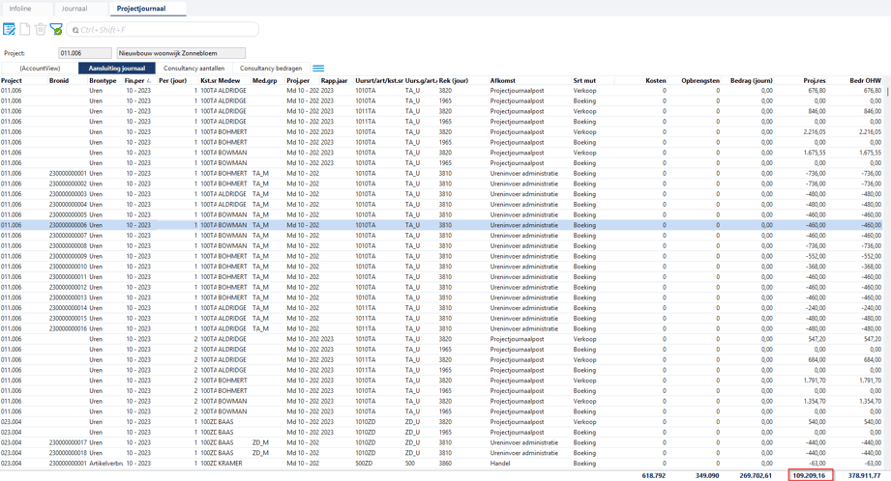
Task: Click the magnifier icon in the search box
Action: [x=75, y=30]
